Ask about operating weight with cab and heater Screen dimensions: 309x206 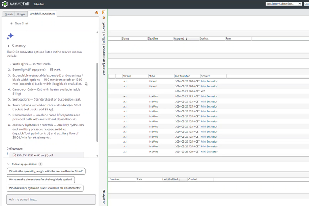46,171
